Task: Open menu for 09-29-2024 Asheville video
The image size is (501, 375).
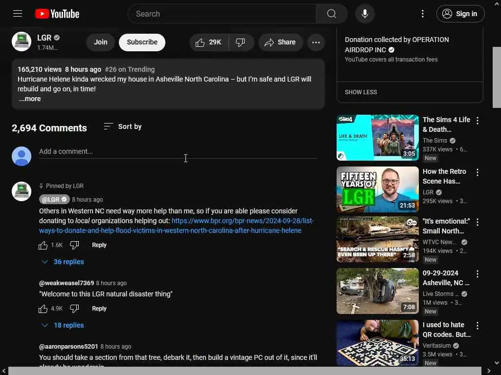Action: click(478, 274)
